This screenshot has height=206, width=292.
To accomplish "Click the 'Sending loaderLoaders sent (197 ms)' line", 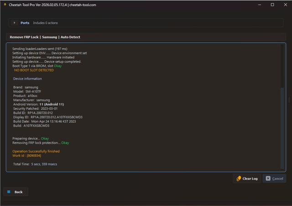I will (x=40, y=49).
